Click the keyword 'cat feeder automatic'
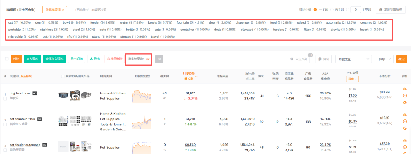The height and width of the screenshot is (154, 411). (25, 145)
